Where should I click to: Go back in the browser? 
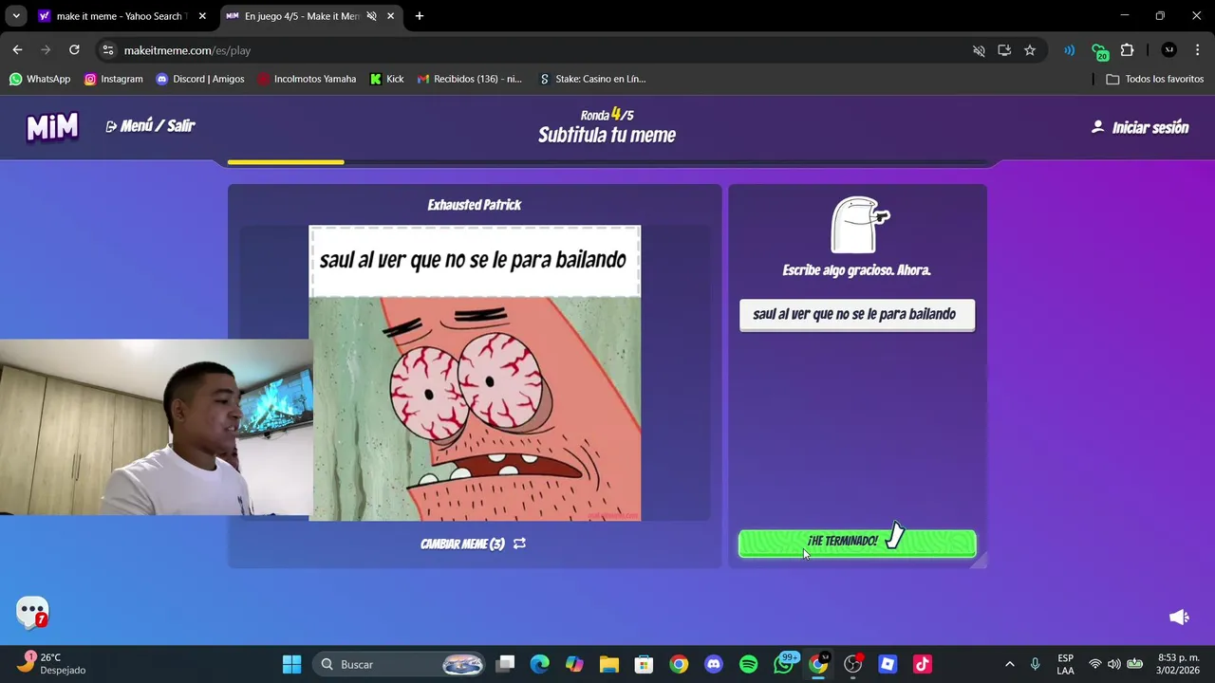point(17,50)
